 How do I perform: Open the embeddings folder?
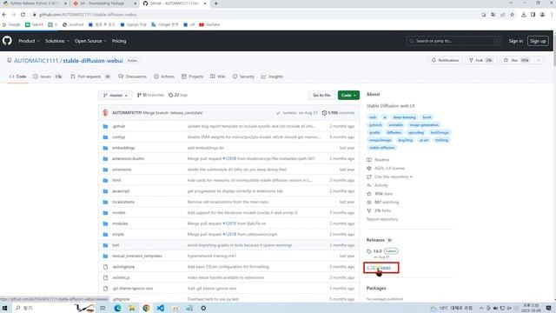(x=123, y=148)
